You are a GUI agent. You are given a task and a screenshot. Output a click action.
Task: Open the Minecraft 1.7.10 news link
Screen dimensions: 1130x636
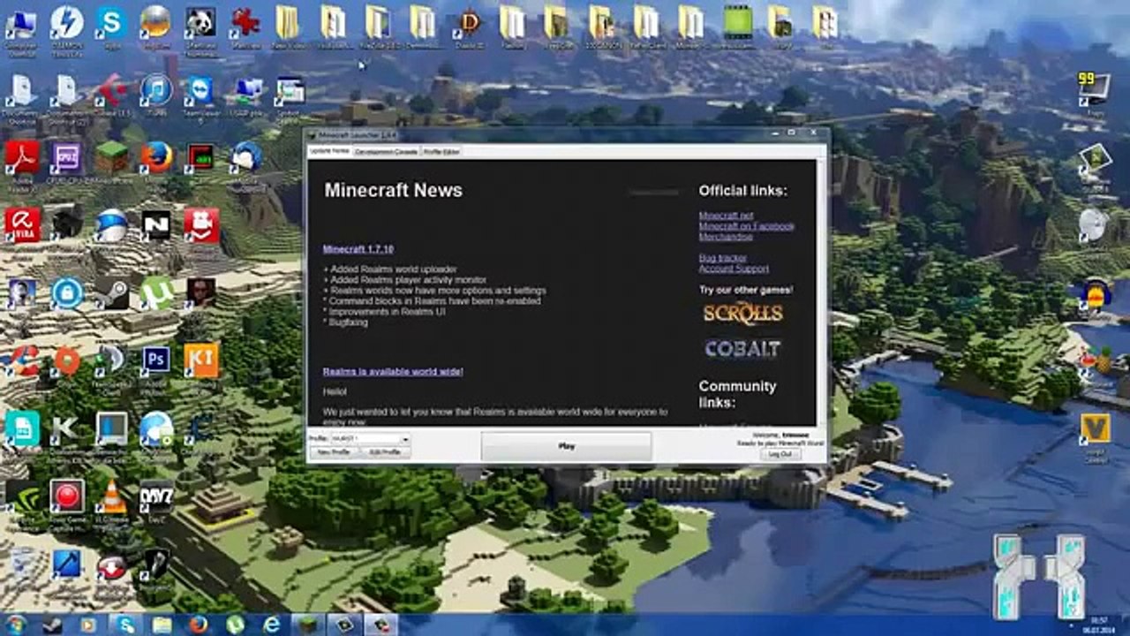click(358, 249)
